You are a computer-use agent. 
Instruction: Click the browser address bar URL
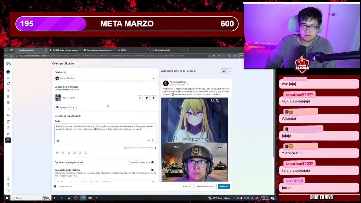click(102, 56)
